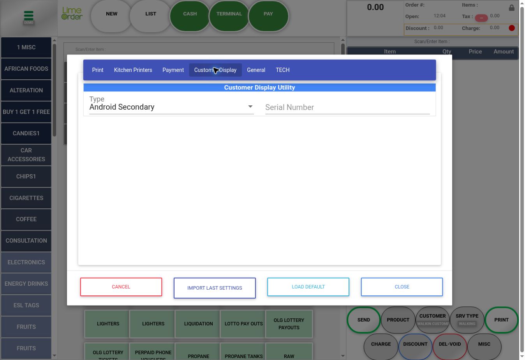Focus the Serial Number field

pos(347,107)
